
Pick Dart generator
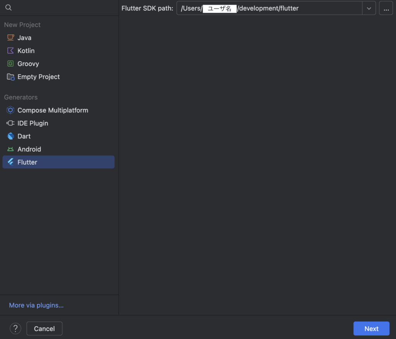point(58,136)
